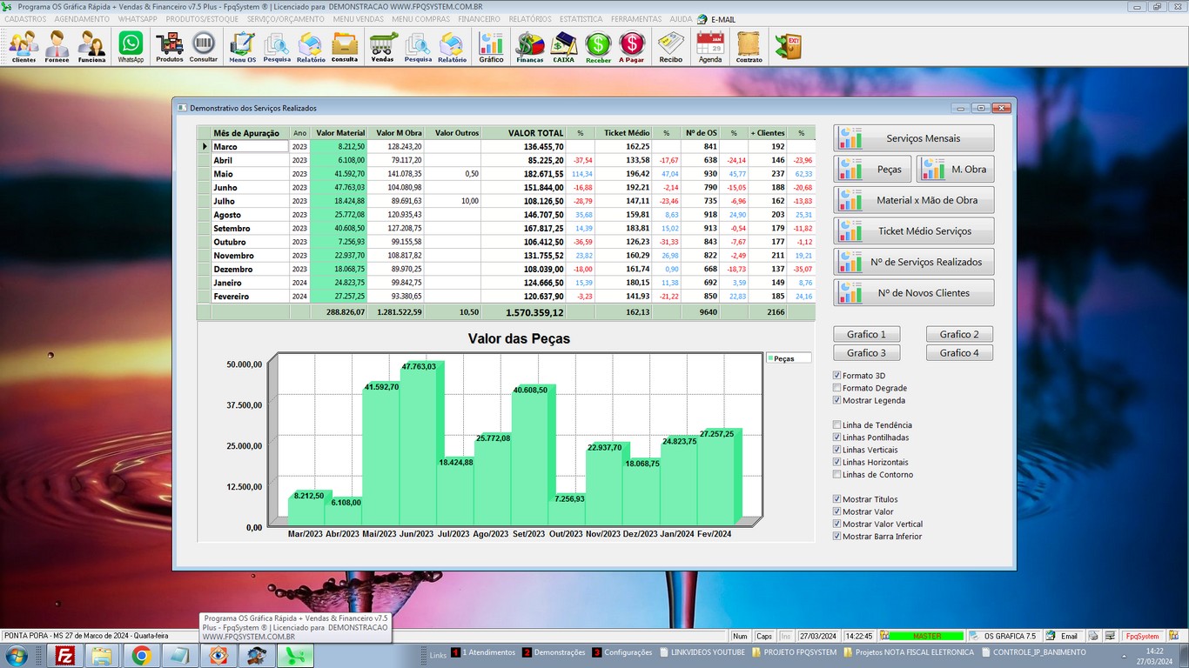Screen dimensions: 1189x668
Task: Click the Consultar barcode icon
Action: 204,46
